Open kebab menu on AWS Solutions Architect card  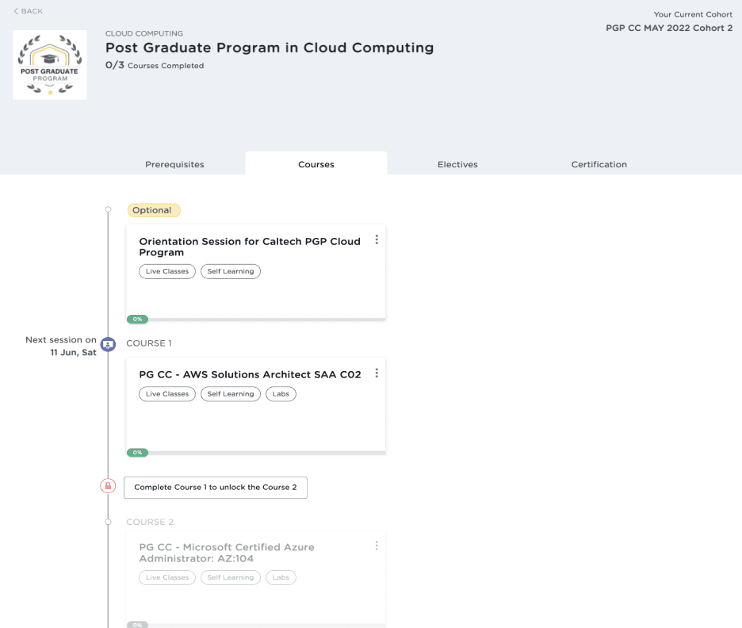(x=377, y=373)
